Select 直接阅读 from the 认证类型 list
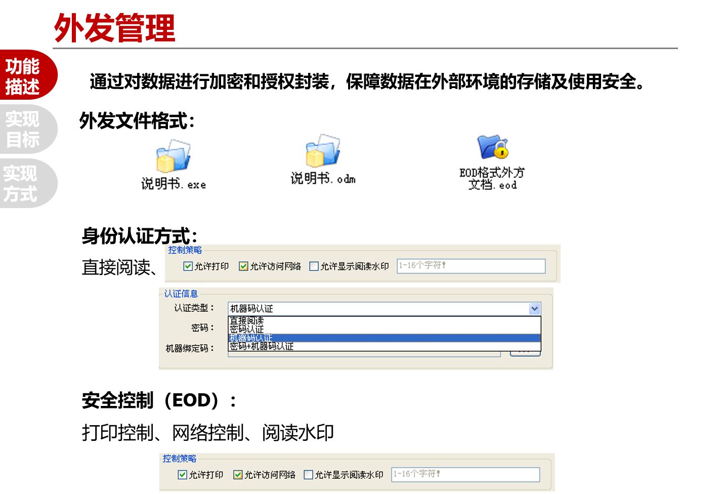Image resolution: width=725 pixels, height=494 pixels. (x=247, y=321)
